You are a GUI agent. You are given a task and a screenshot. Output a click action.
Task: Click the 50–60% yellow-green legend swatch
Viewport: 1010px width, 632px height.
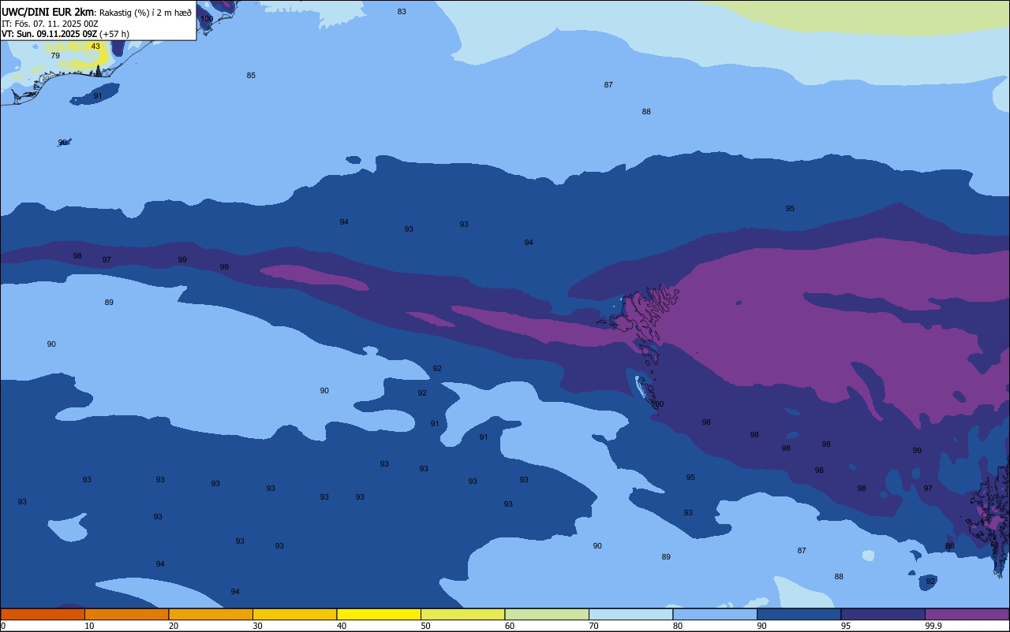[463, 614]
